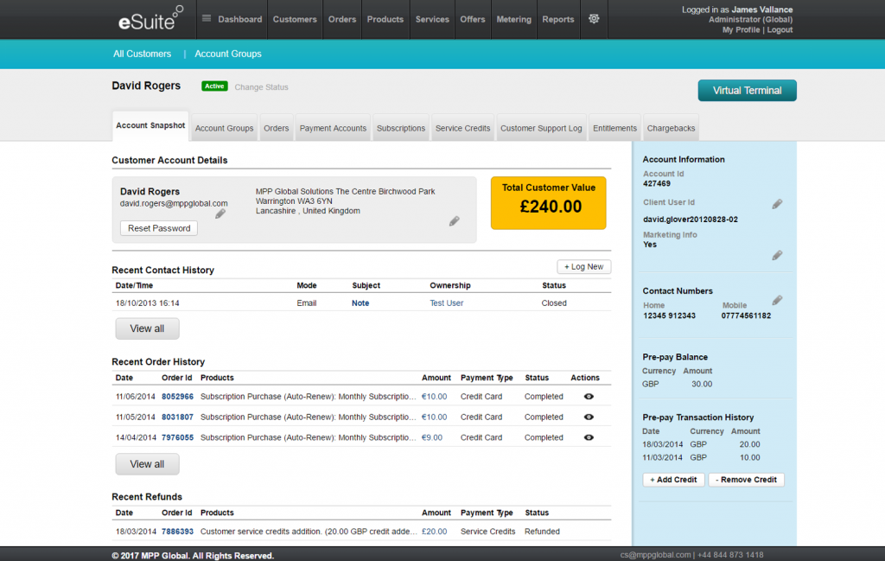The width and height of the screenshot is (885, 561).
Task: View order 8031807 via eye icon
Action: [x=589, y=417]
